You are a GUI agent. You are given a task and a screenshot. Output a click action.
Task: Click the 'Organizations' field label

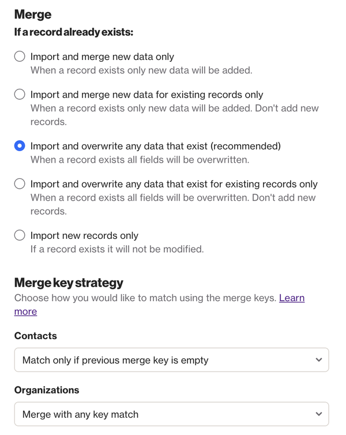tap(47, 390)
